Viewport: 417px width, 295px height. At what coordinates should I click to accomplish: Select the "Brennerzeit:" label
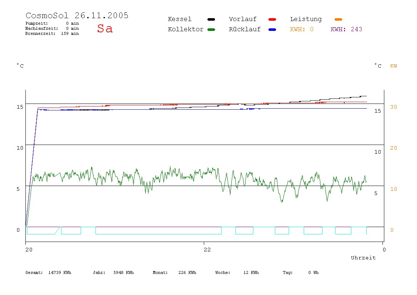point(40,33)
